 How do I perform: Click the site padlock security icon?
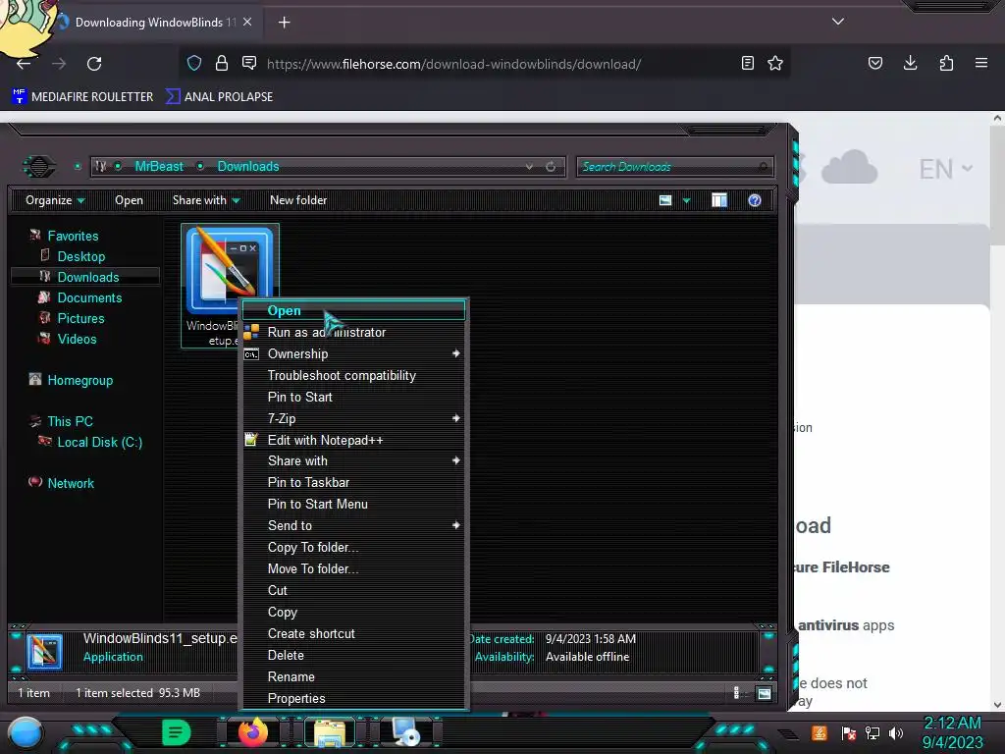point(222,63)
